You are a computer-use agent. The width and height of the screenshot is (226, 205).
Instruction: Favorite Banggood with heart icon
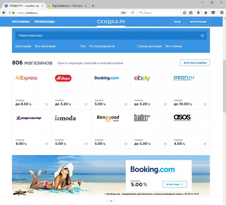point(126,144)
